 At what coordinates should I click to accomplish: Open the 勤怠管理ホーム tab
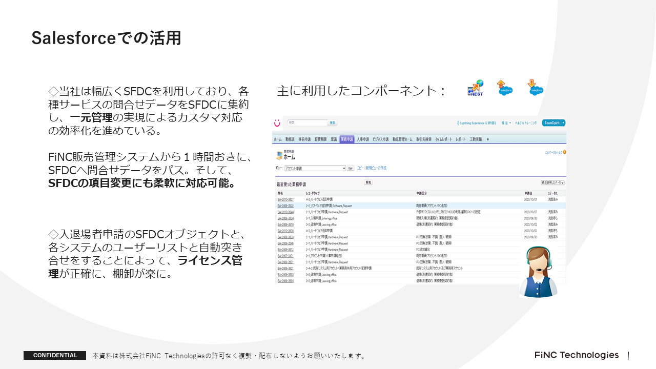click(x=402, y=139)
